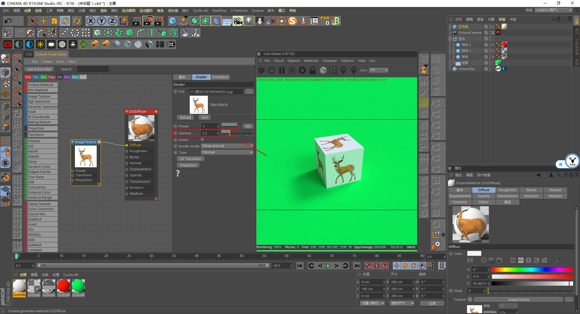Screen dimensions: 580x314
Task: Toggle the File animation radio dot
Action: tap(176, 91)
